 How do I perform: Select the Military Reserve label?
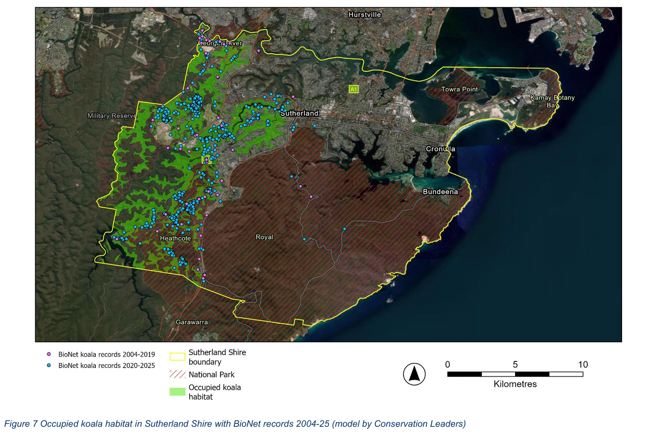tap(113, 116)
